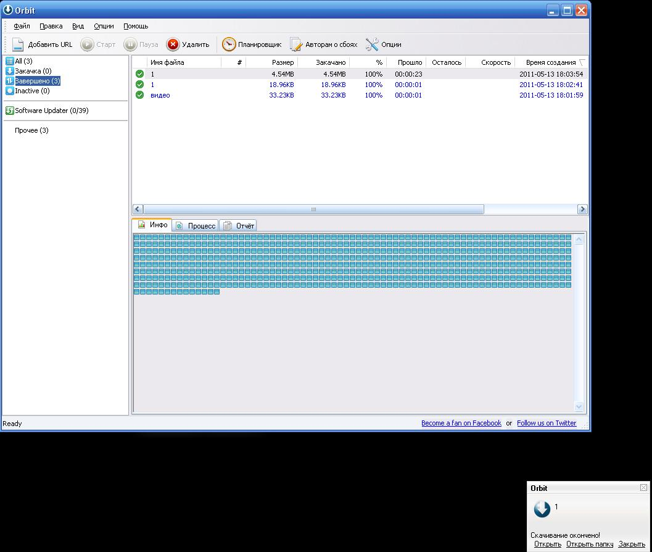Open the Файл menu
The height and width of the screenshot is (552, 652).
pos(22,26)
